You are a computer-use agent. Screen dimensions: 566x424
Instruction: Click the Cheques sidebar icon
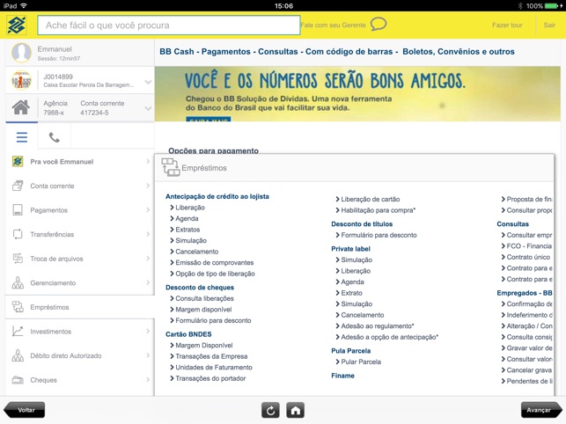click(x=18, y=380)
